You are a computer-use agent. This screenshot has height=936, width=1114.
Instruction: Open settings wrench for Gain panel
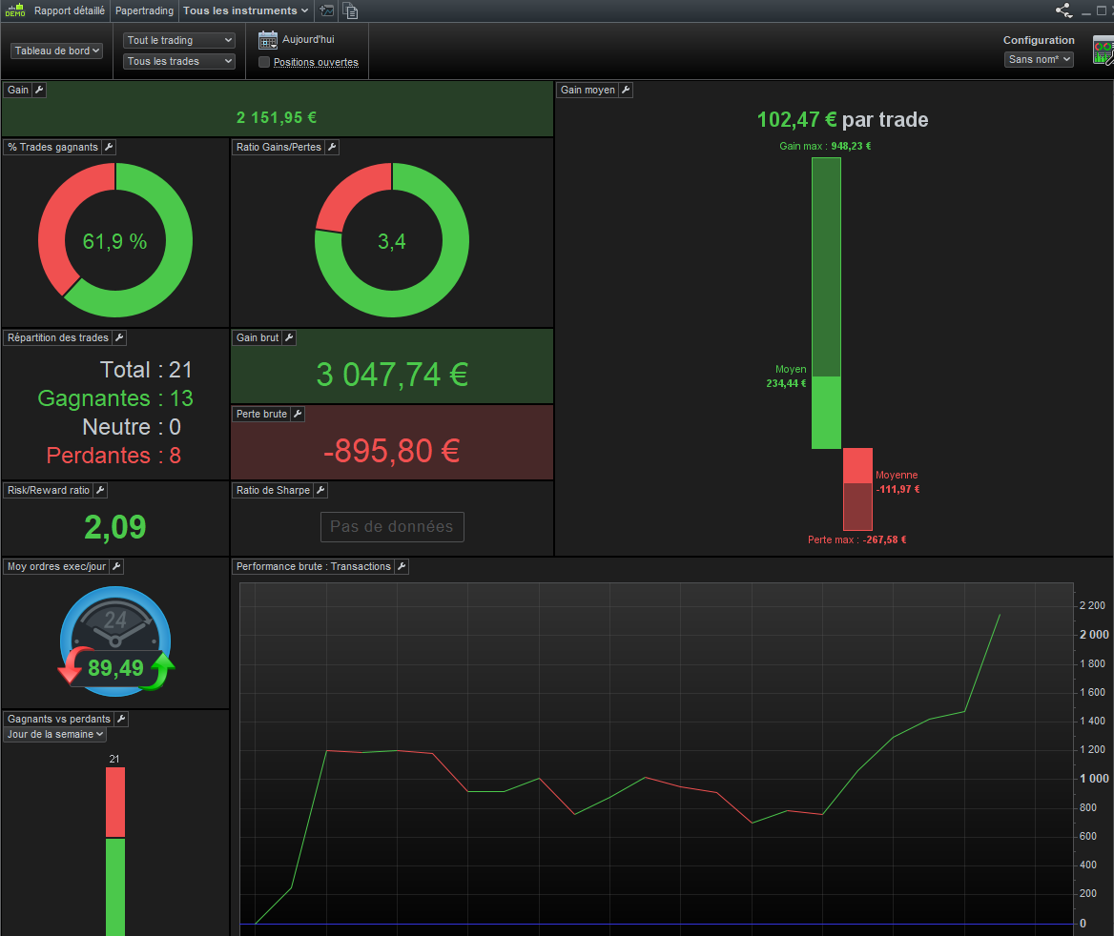click(40, 91)
